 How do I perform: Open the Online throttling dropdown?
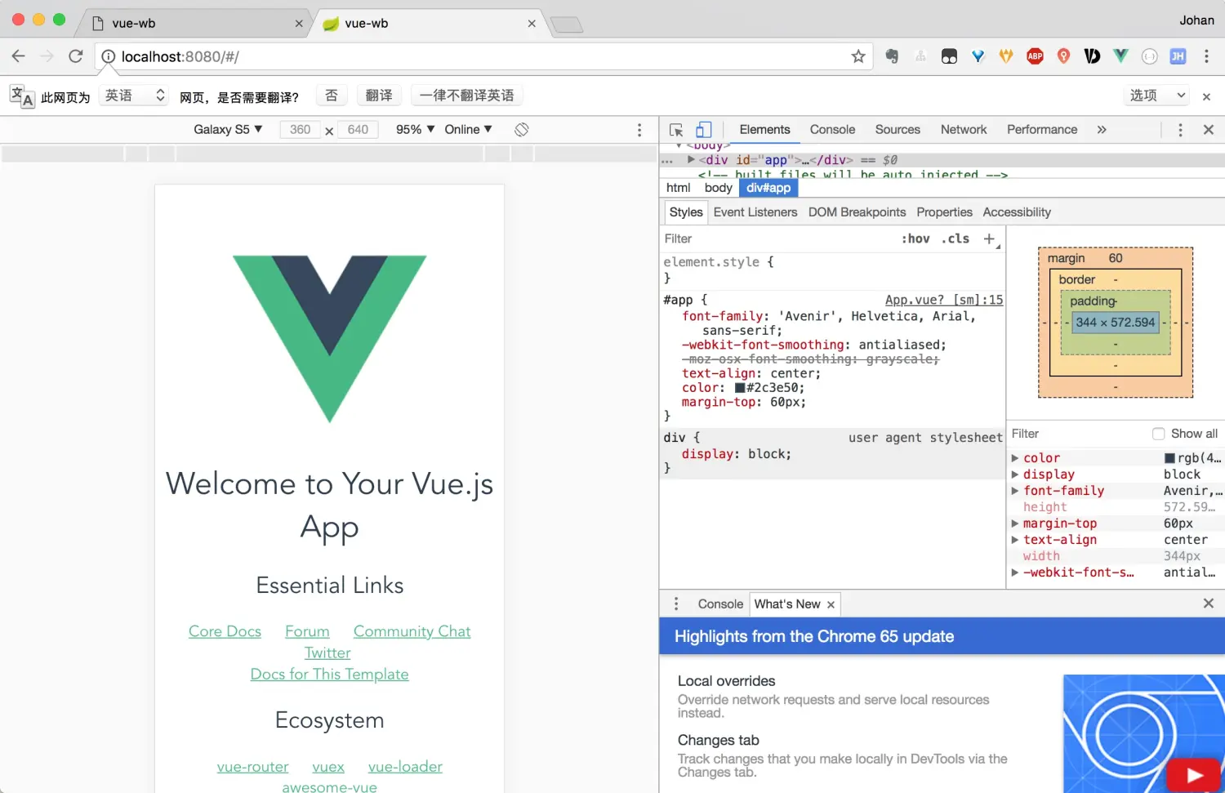coord(469,129)
